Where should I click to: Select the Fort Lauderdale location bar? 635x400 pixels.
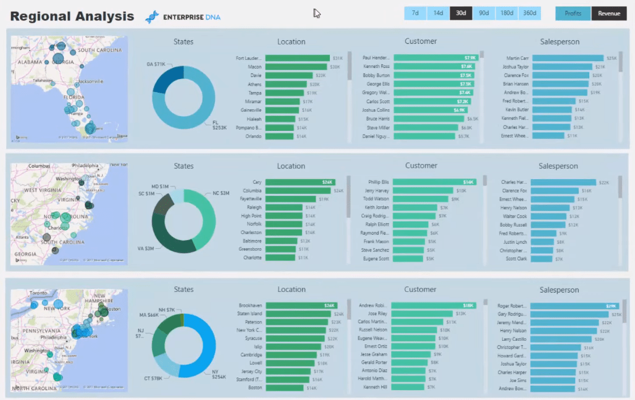tap(298, 58)
